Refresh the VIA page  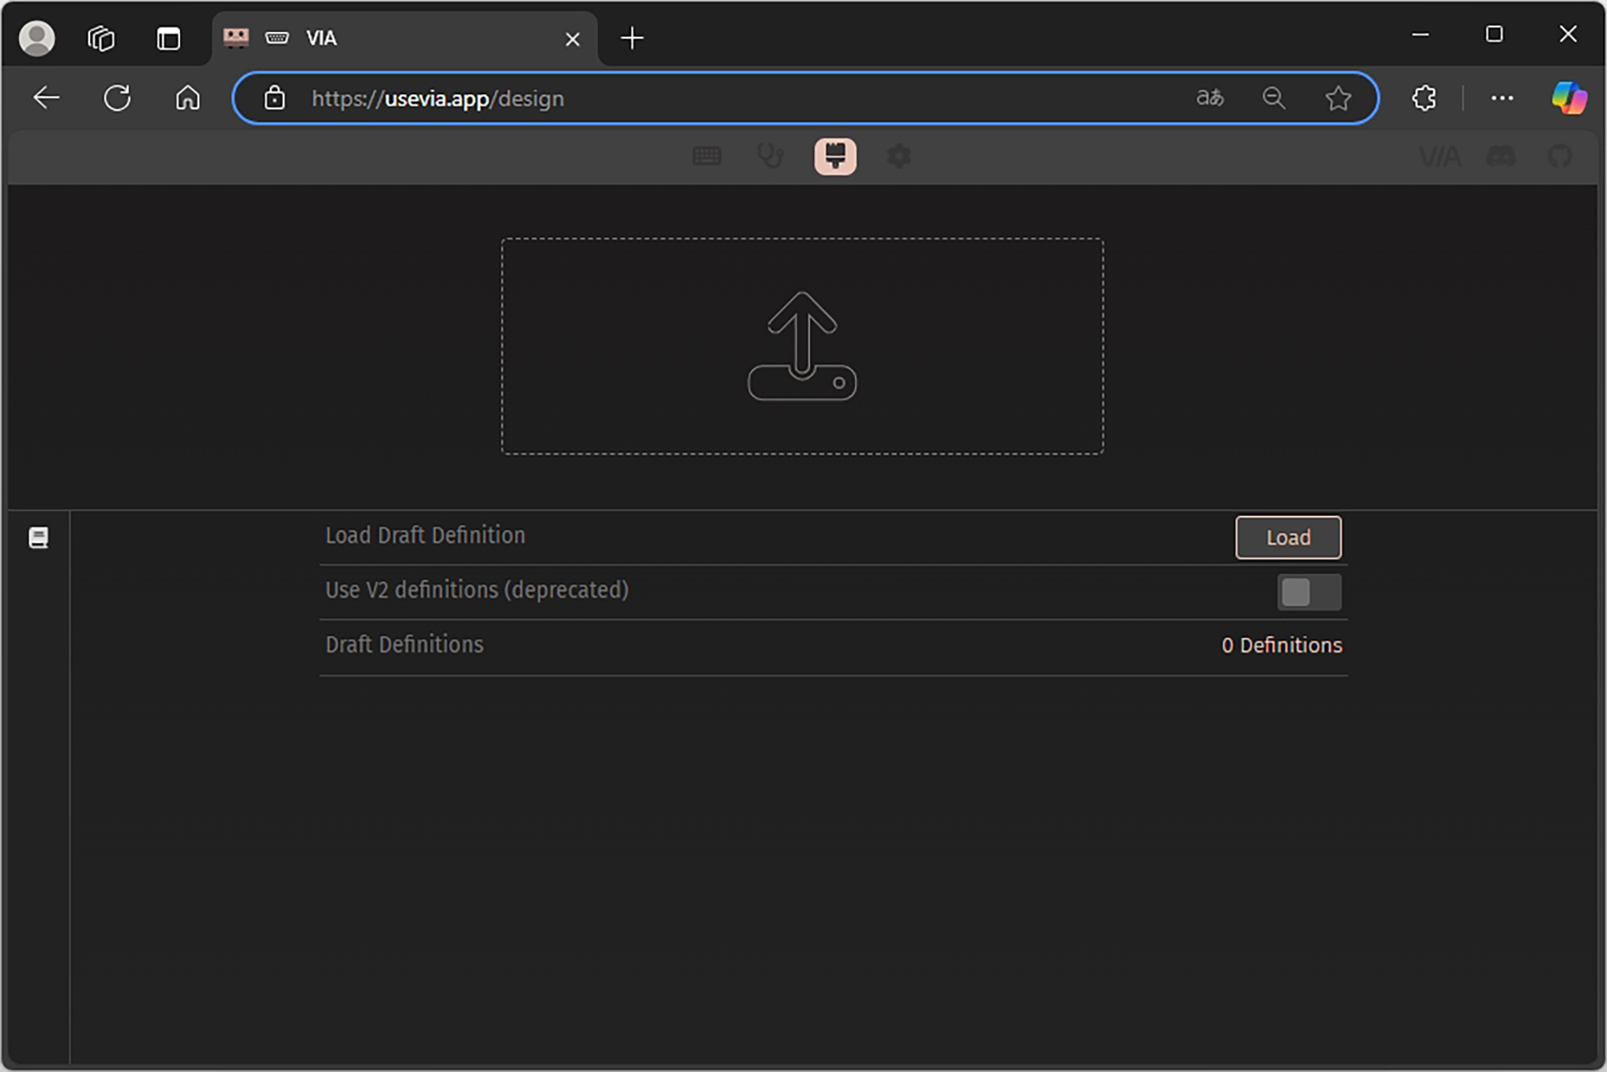point(117,98)
